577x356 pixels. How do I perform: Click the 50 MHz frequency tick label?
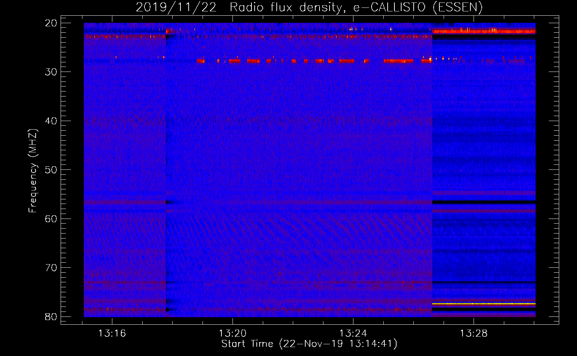point(51,170)
